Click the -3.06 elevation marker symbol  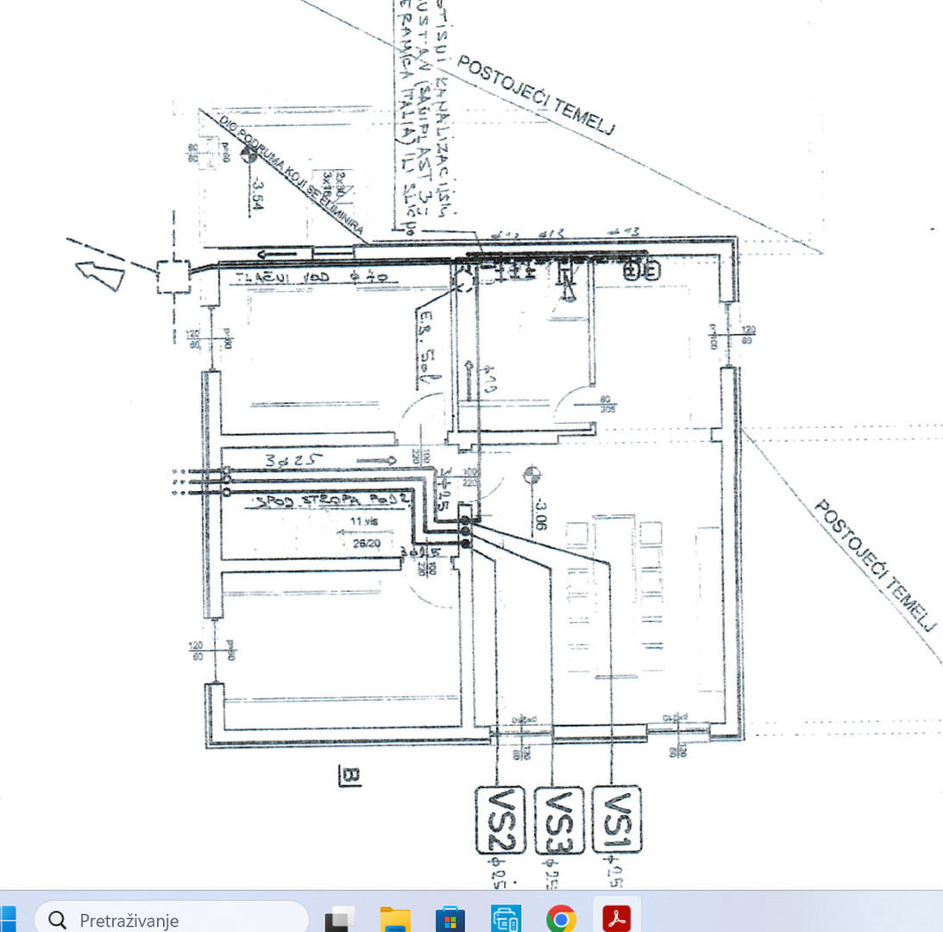point(532,473)
